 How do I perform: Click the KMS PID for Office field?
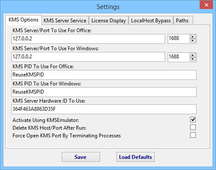point(104,75)
